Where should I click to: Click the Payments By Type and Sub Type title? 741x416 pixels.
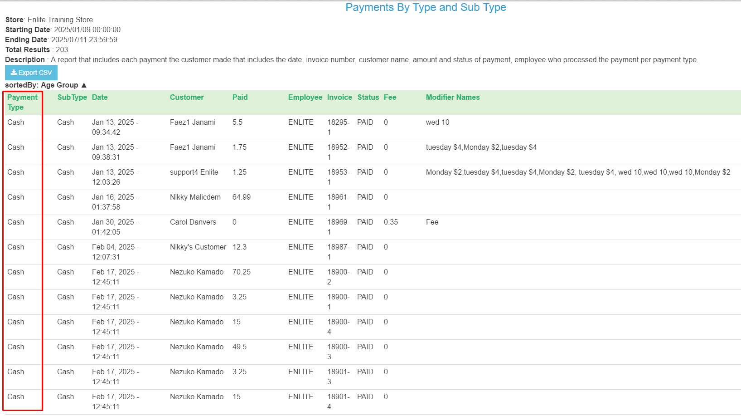(426, 7)
